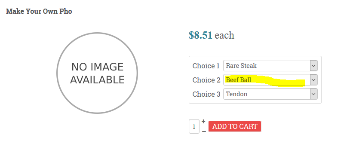The height and width of the screenshot is (156, 344).
Task: Open the Choice 1 Rare Steak dropdown
Action: [x=270, y=66]
